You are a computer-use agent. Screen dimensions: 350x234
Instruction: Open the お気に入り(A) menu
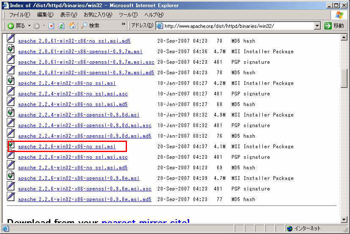coord(98,15)
